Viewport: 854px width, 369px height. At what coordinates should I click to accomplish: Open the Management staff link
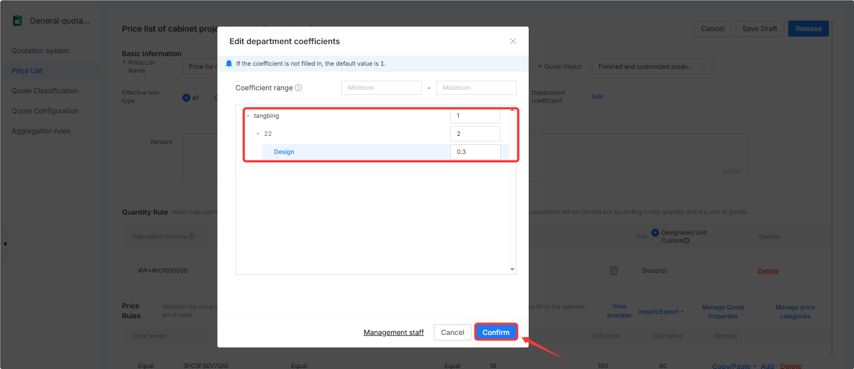pyautogui.click(x=394, y=332)
